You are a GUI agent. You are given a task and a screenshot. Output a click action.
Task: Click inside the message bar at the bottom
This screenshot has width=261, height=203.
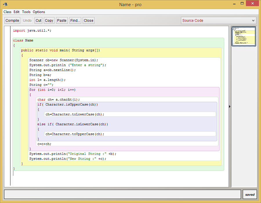pyautogui.click(x=122, y=194)
